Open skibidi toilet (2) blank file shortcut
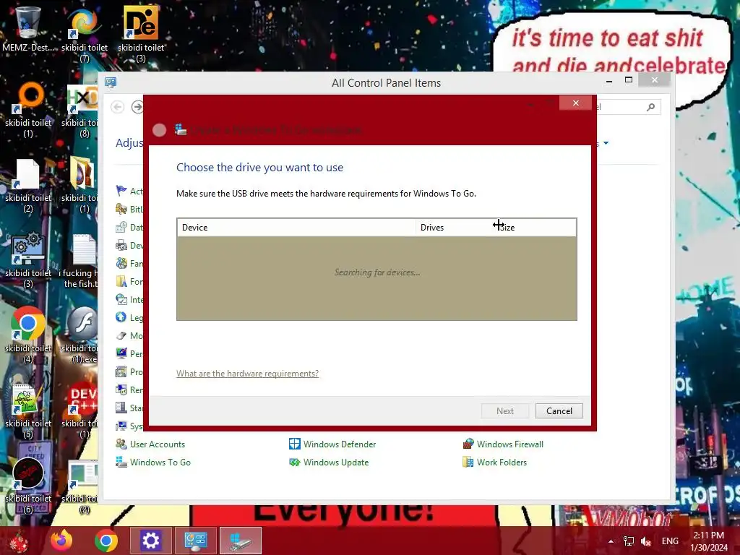 click(x=28, y=185)
